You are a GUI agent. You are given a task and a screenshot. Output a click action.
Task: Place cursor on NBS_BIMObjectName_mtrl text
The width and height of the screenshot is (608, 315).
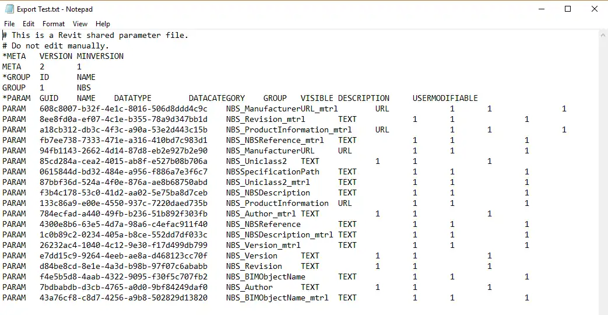[x=277, y=297]
